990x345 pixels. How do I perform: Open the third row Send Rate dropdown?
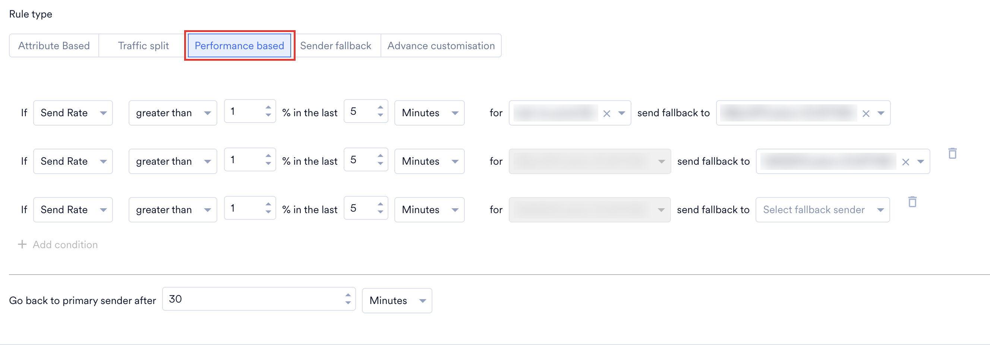coord(73,210)
